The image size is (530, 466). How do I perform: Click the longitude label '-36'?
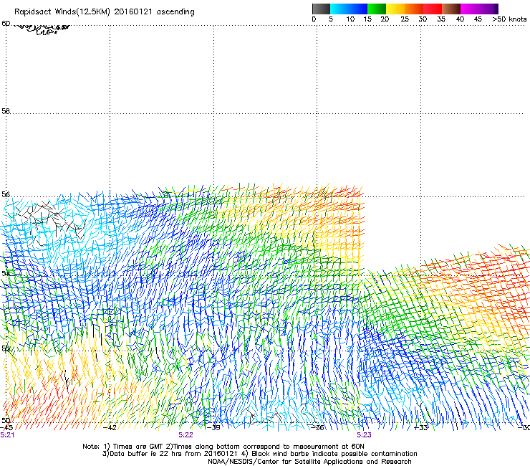317,427
